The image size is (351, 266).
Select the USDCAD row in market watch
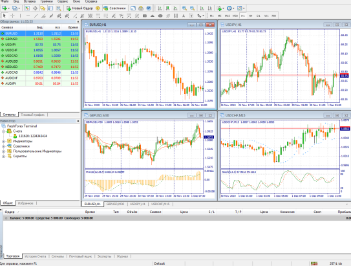[x=40, y=56]
